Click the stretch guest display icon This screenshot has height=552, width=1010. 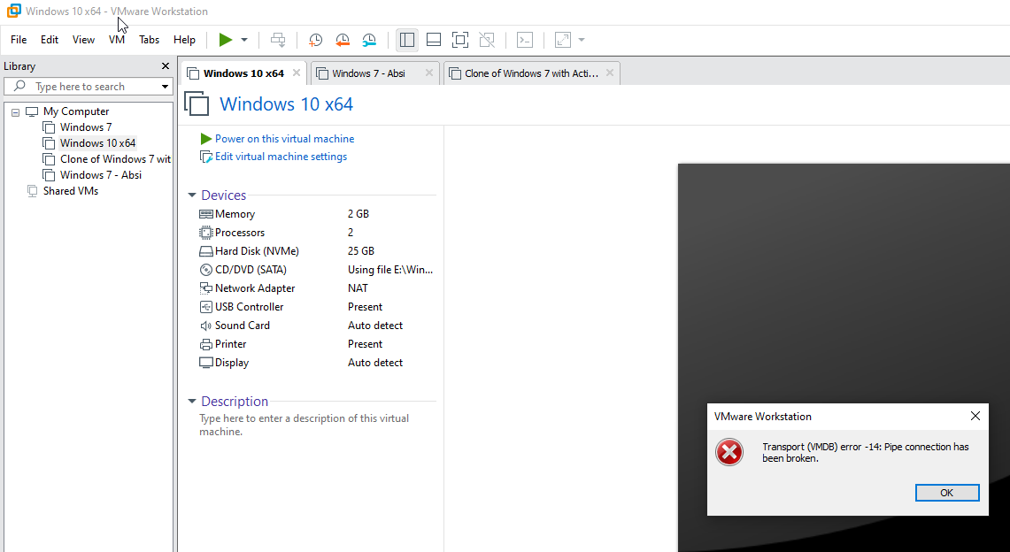(x=563, y=40)
